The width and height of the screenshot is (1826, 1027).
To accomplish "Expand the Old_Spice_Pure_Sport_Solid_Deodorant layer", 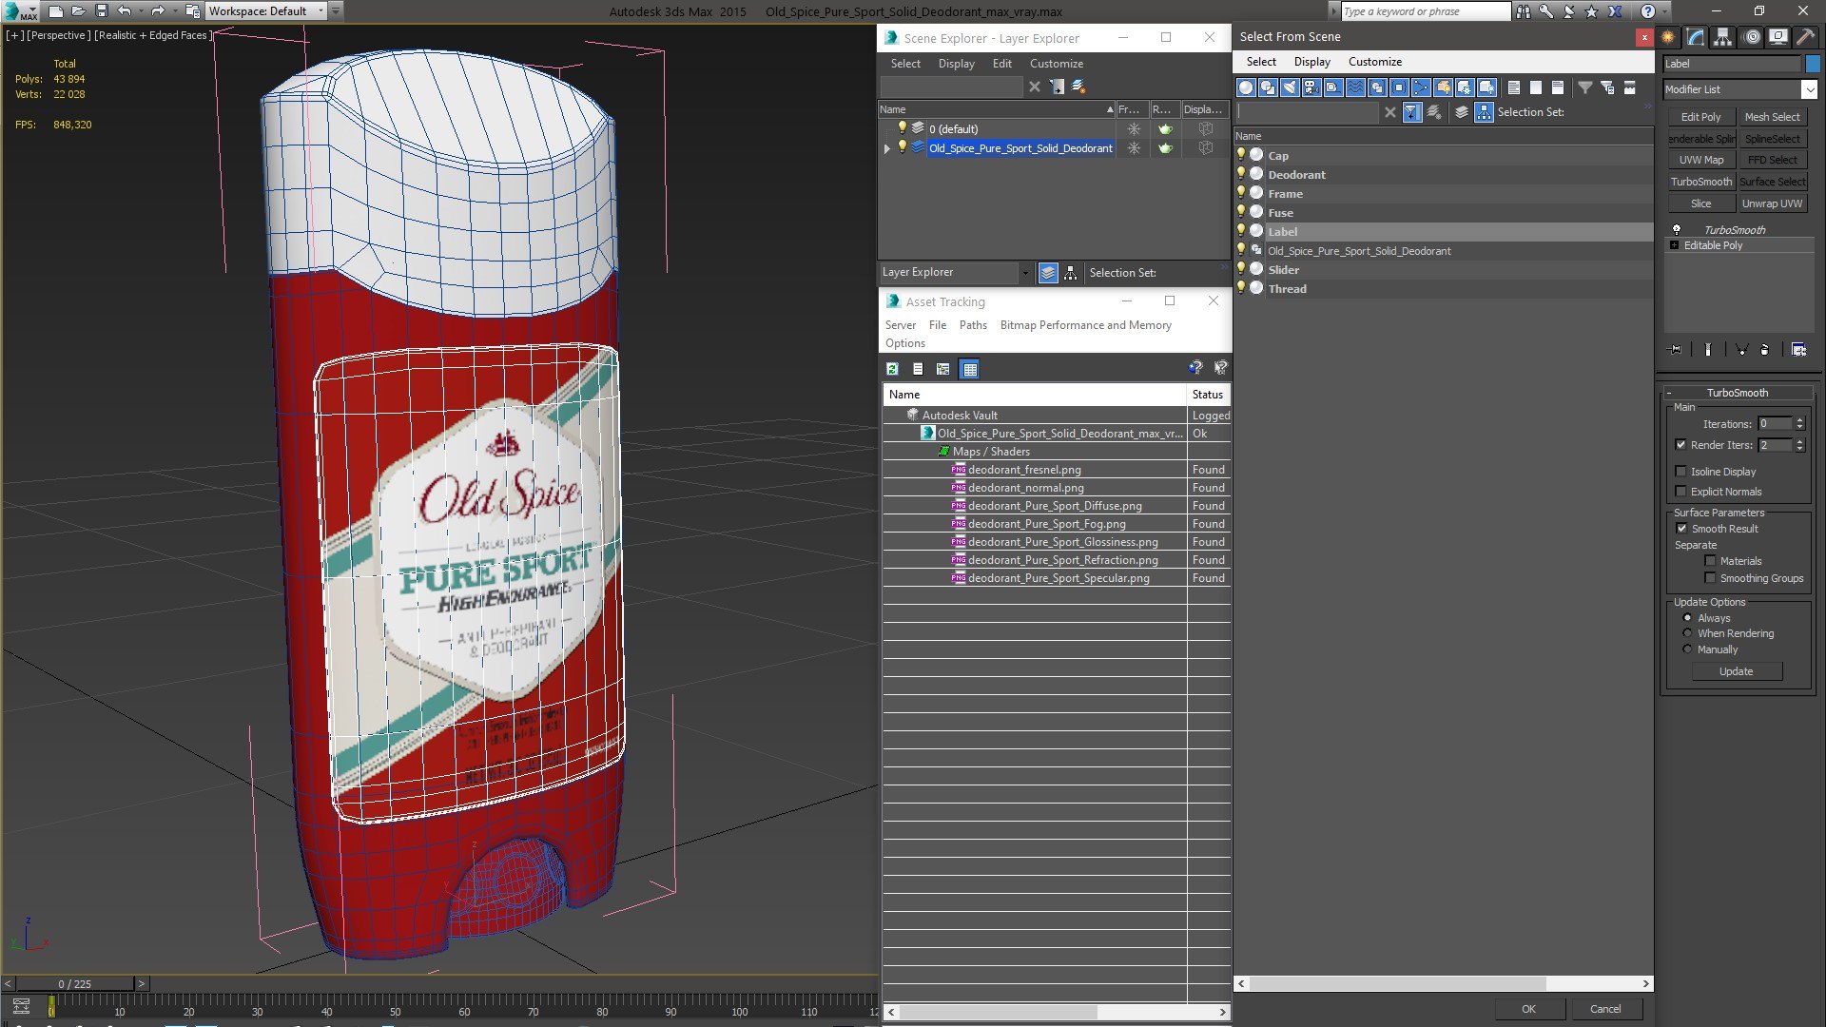I will point(887,148).
